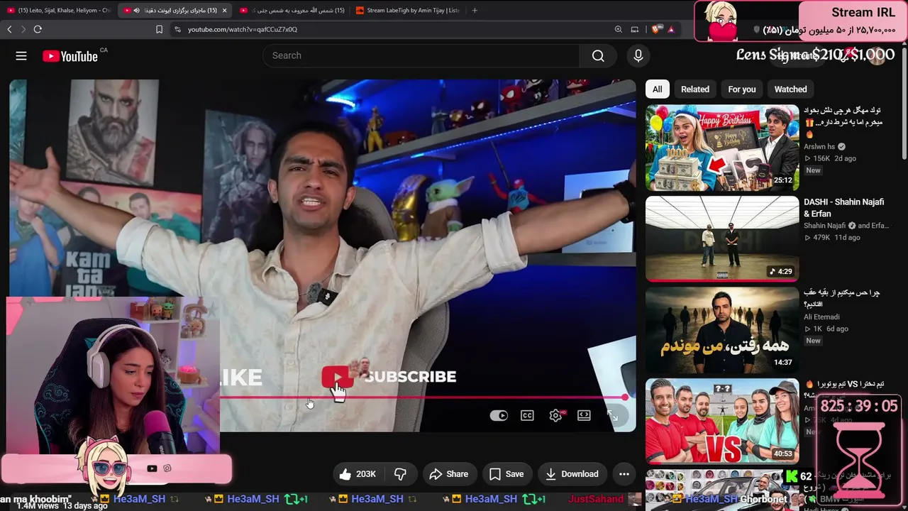Turn on closed captions in the player

tap(527, 415)
